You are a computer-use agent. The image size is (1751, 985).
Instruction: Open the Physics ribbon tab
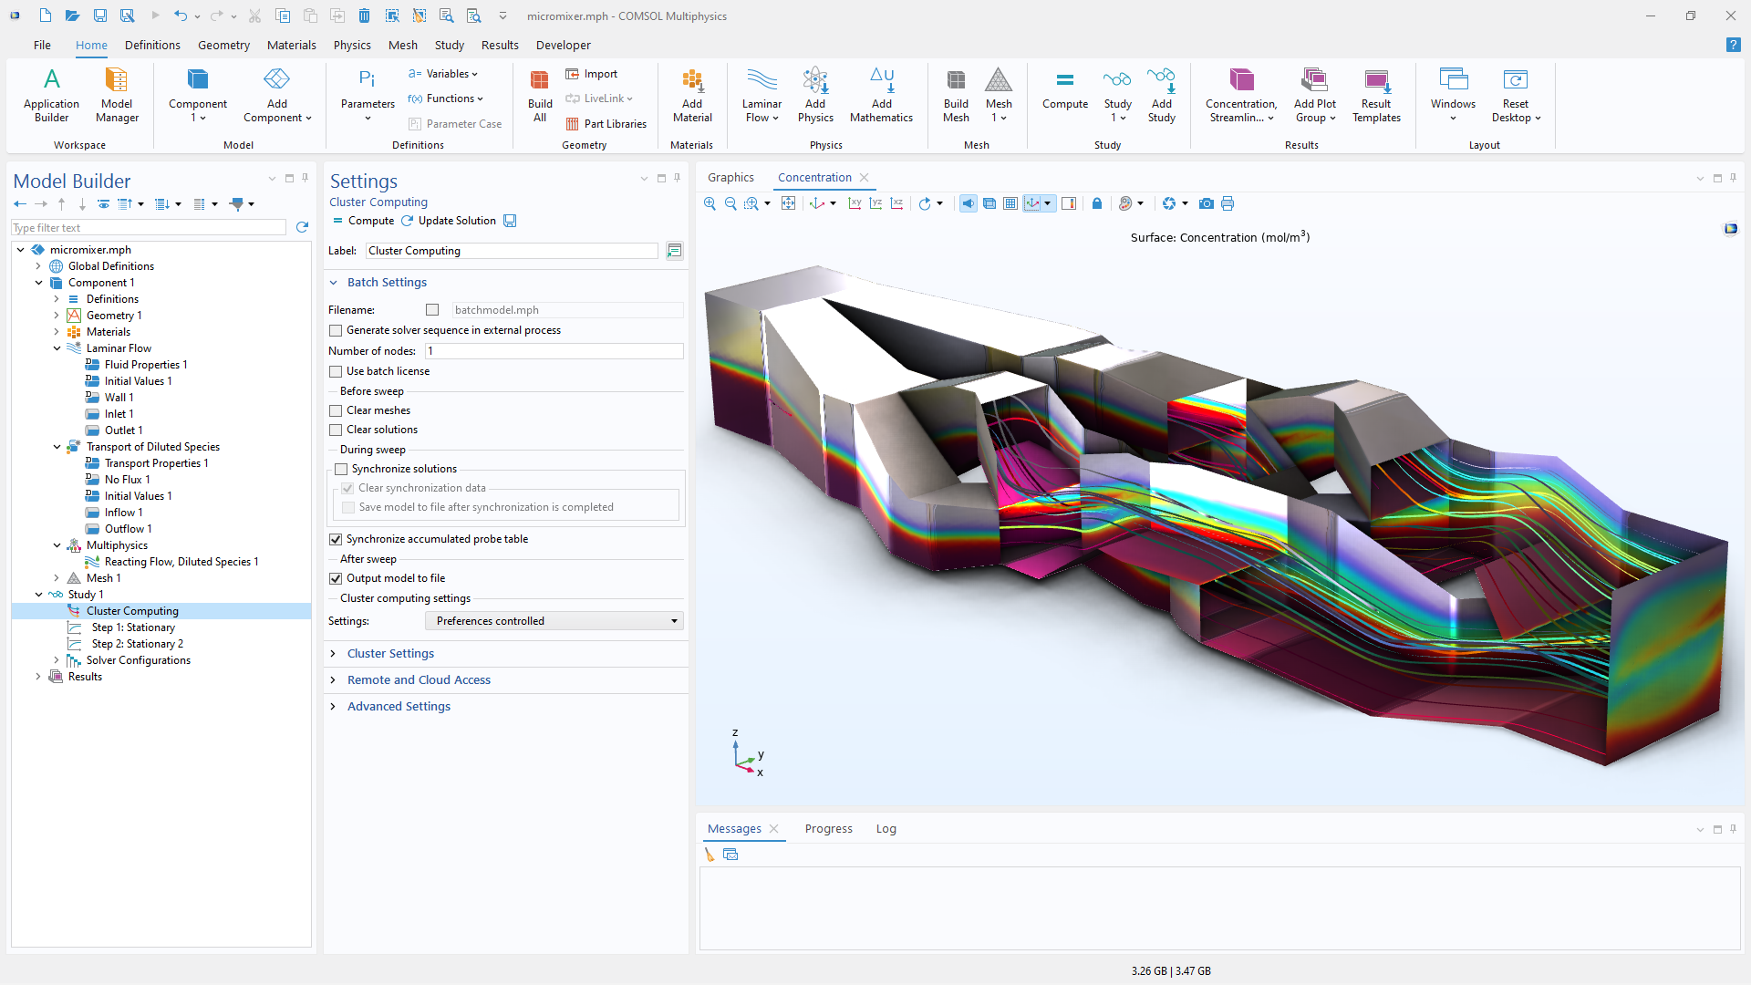click(352, 45)
